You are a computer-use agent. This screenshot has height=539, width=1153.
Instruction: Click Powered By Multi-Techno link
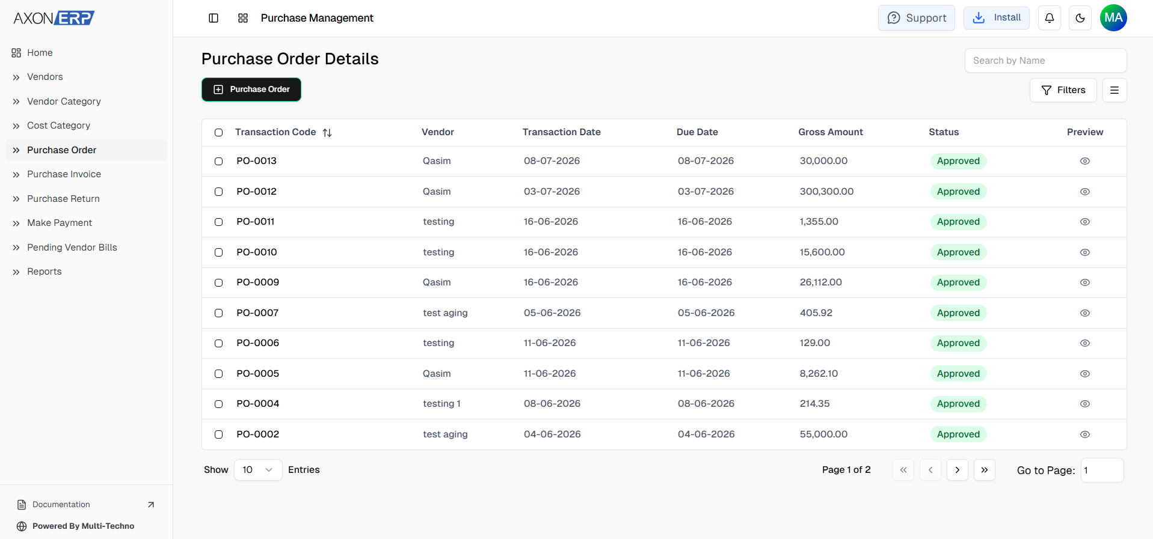[x=84, y=526]
